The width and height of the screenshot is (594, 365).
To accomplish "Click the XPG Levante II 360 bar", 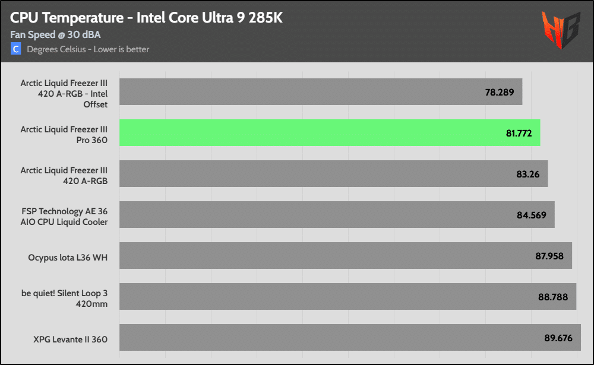I will (350, 337).
